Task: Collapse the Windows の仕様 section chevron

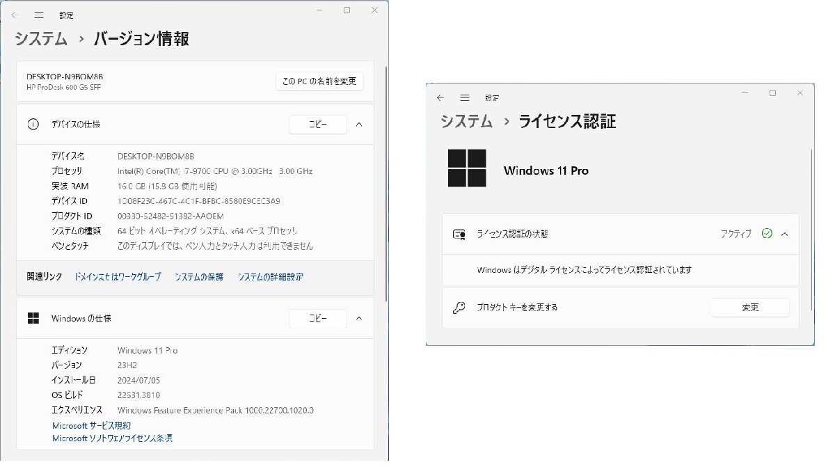Action: pyautogui.click(x=359, y=318)
